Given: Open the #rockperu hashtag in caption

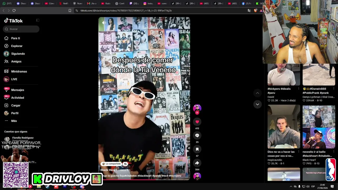Looking at the screenshot, I should (x=175, y=176).
